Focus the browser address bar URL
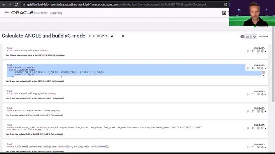The image size is (275, 154). (117, 5)
